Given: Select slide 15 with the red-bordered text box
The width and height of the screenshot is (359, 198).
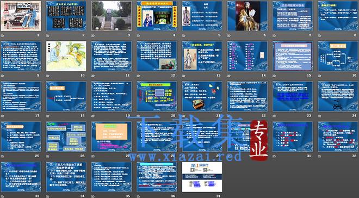Looking at the screenshot, I should (x=293, y=56).
